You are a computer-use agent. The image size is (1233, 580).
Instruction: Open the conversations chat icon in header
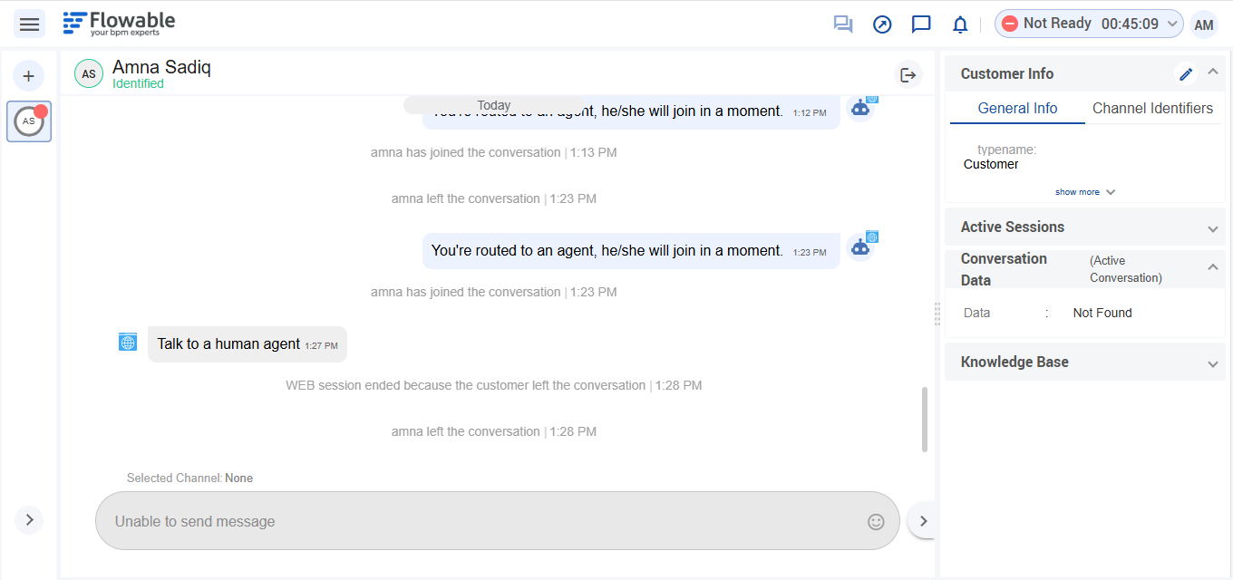(843, 24)
